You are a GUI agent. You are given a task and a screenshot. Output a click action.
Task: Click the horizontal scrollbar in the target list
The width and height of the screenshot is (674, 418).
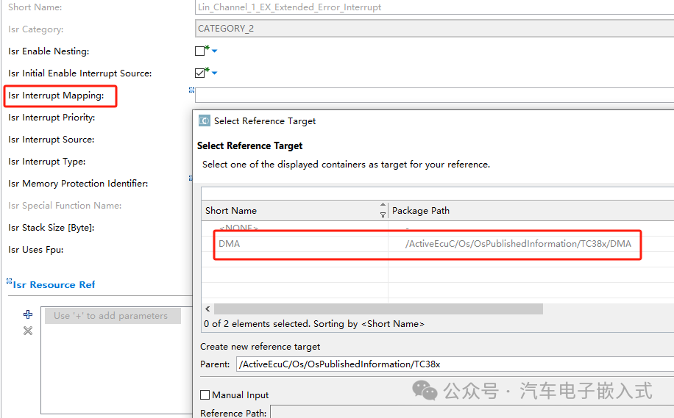point(378,309)
